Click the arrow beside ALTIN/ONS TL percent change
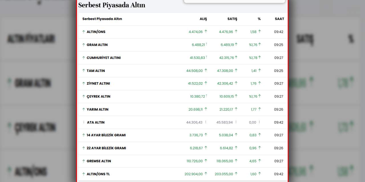The image size is (365, 182). point(259,174)
